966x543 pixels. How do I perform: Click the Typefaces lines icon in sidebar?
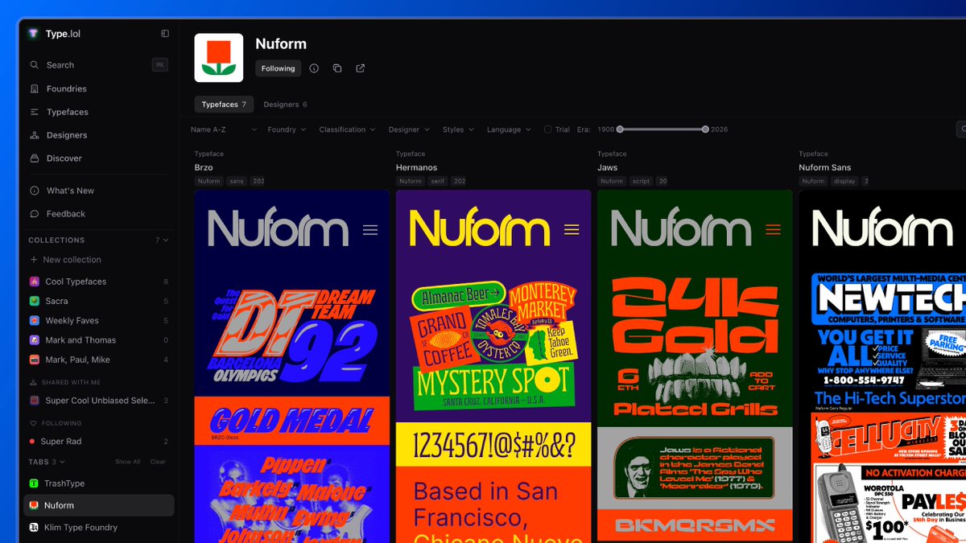pyautogui.click(x=34, y=112)
